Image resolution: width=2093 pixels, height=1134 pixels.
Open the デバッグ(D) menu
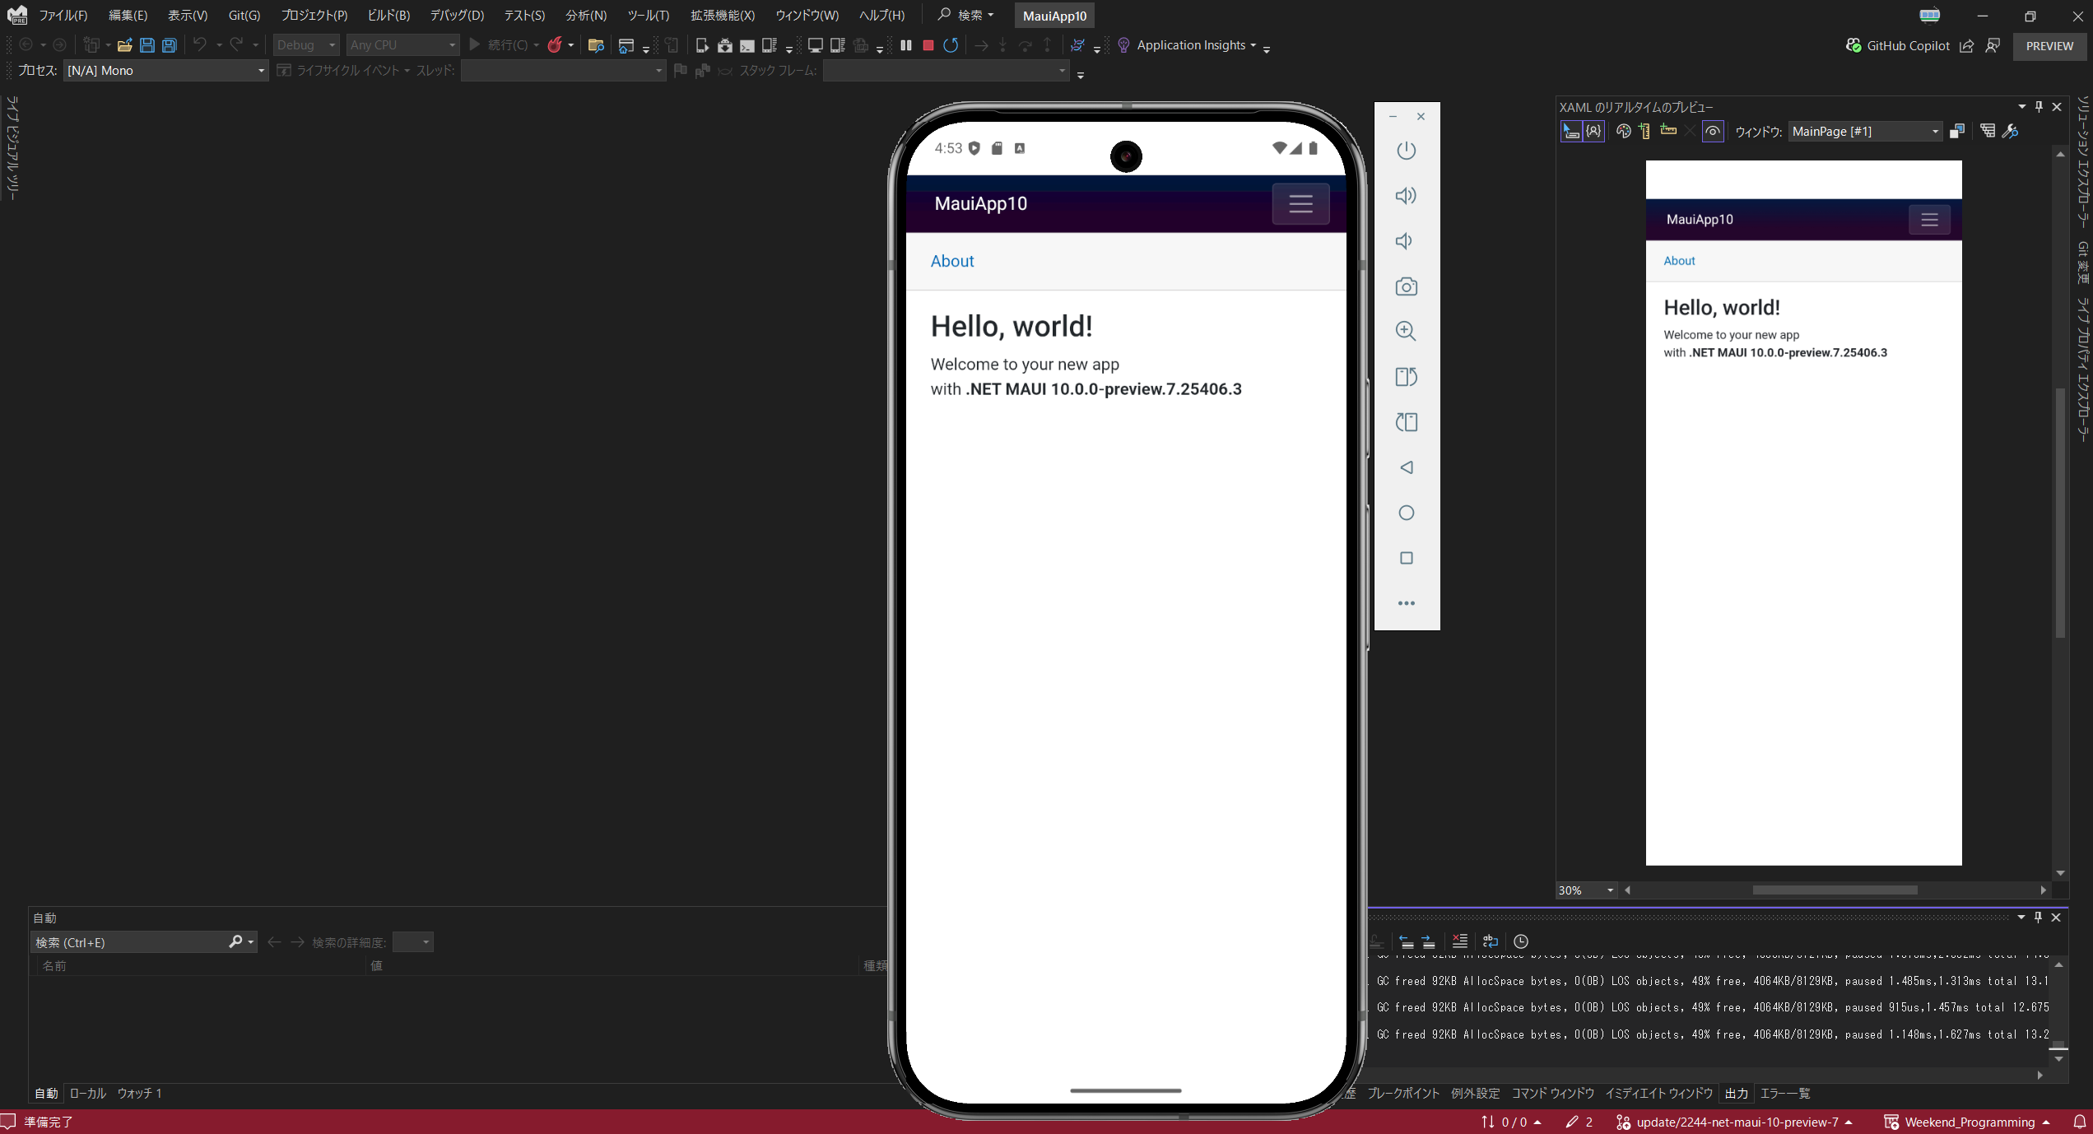(457, 16)
